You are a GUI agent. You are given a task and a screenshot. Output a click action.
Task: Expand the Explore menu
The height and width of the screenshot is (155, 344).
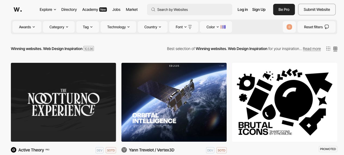click(x=48, y=10)
